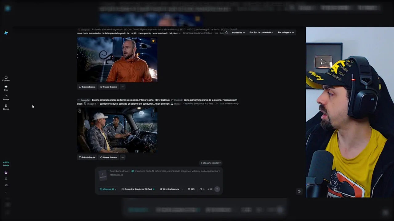
Task: Open the Crear section
Action: [x=6, y=88]
